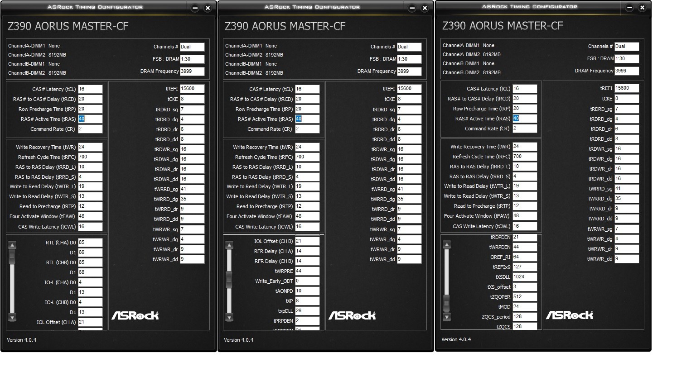Click tRDPDEN field in right window
696x391 pixels.
(x=525, y=238)
